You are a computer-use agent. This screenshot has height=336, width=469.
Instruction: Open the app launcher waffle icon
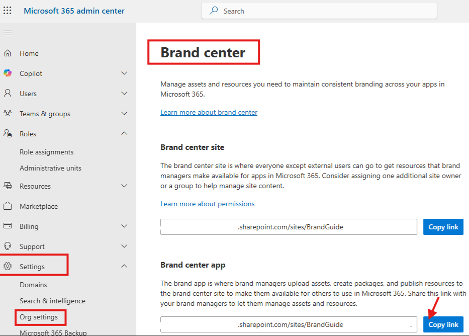(8, 11)
